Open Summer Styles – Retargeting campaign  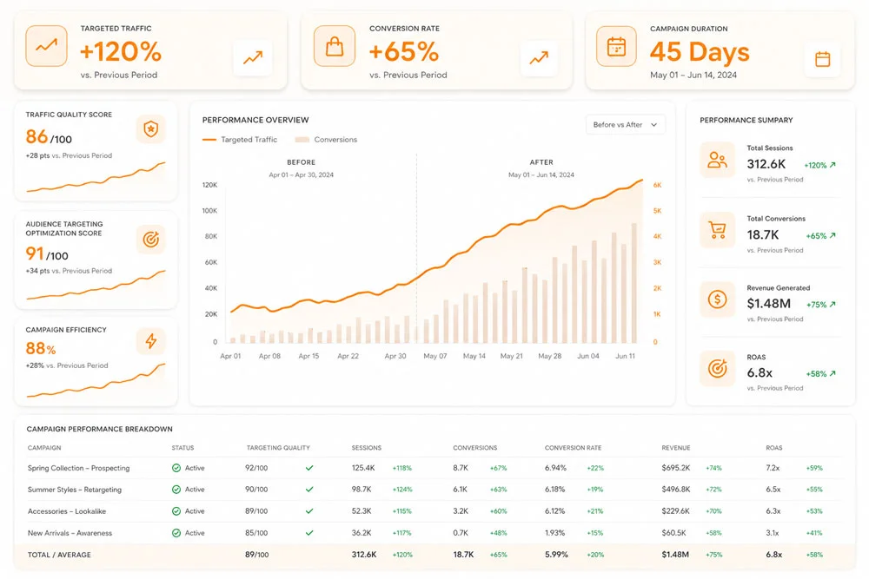[x=74, y=490]
